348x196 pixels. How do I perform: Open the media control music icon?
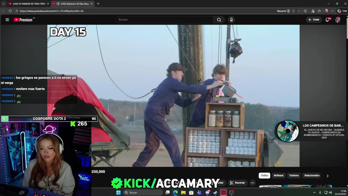(x=313, y=11)
